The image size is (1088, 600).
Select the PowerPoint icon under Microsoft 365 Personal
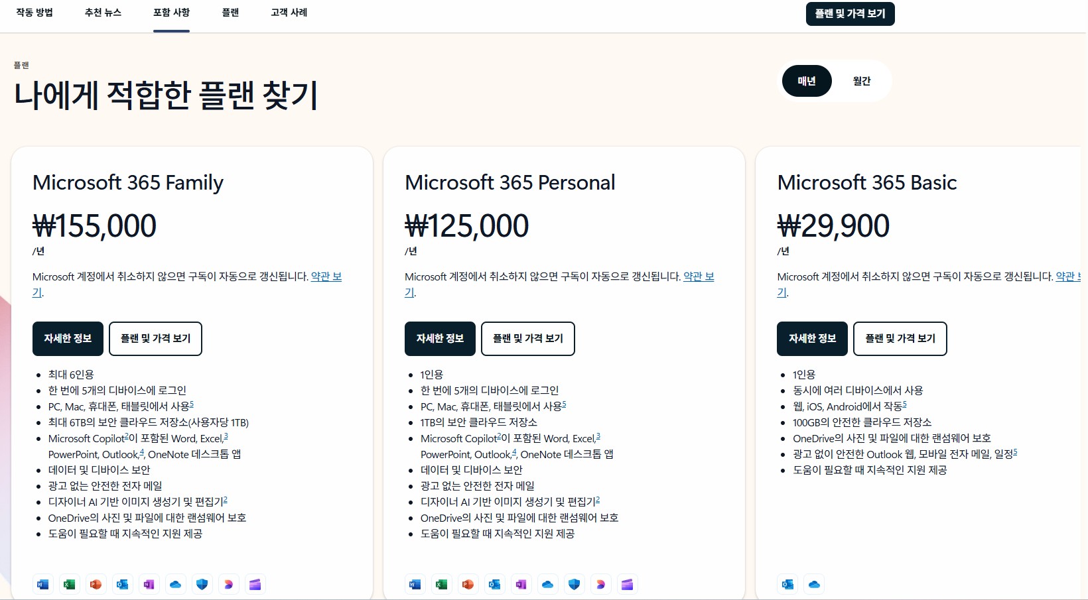[x=468, y=584]
